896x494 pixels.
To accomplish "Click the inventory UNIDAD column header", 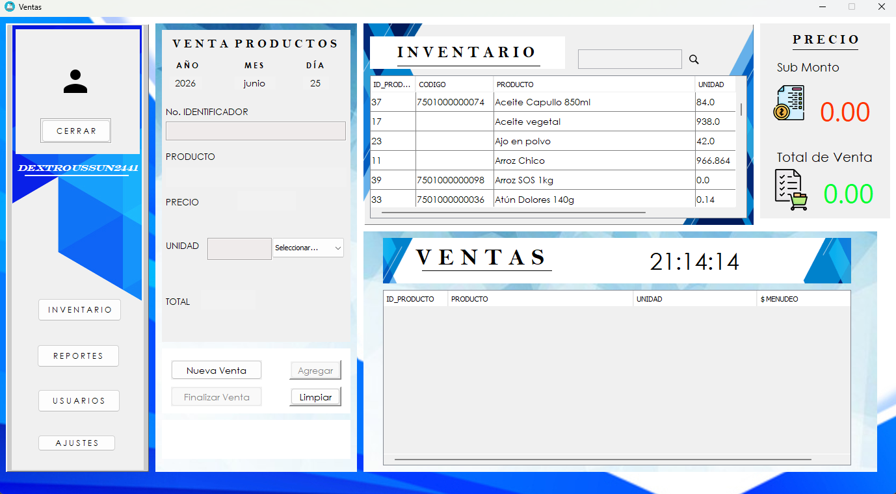I will [715, 84].
